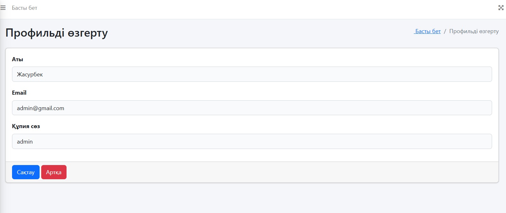Click blank header area right of the page title
Image resolution: width=506 pixels, height=213 pixels.
point(253,33)
